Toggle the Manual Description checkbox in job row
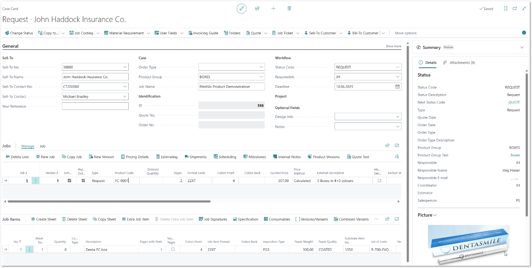This screenshot has width=532, height=268. [379, 181]
